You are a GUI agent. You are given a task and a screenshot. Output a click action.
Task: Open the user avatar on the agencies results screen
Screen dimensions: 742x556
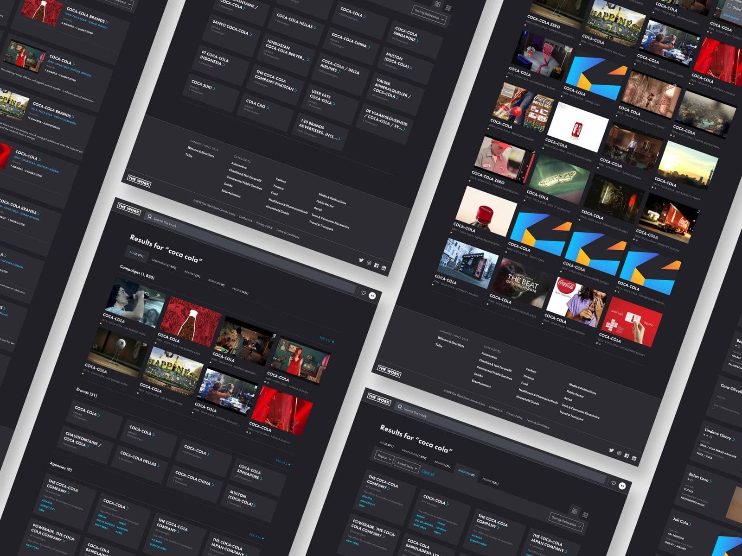(x=622, y=486)
